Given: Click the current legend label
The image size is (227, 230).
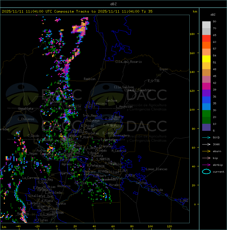Looking at the screenshot, I should (x=219, y=172).
